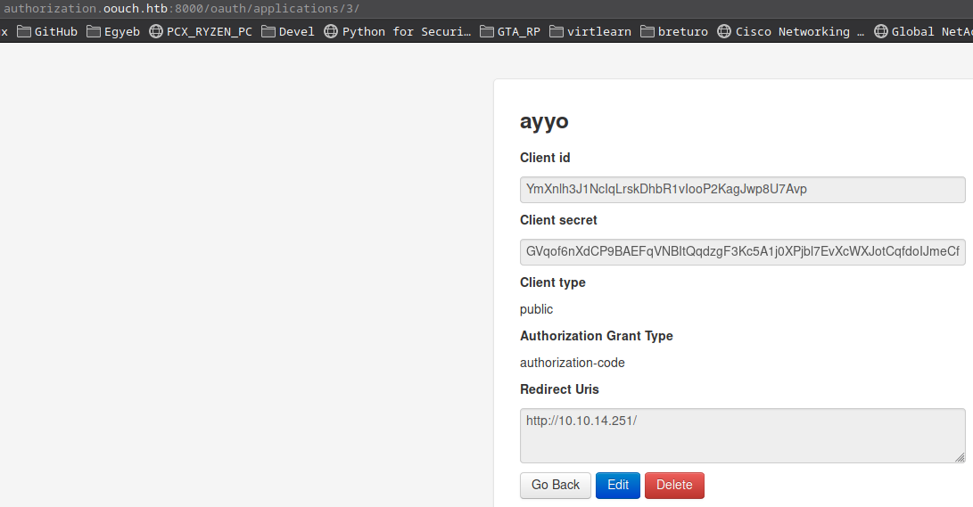Click the Go Back button
Screen dimensions: 973x507
(x=555, y=485)
